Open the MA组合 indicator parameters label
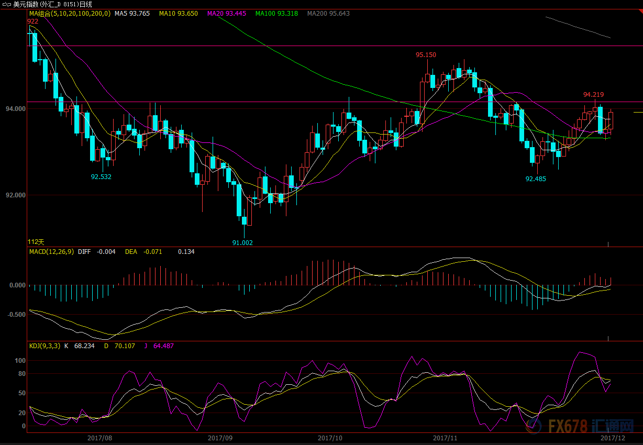This screenshot has height=445, width=643. [x=70, y=13]
